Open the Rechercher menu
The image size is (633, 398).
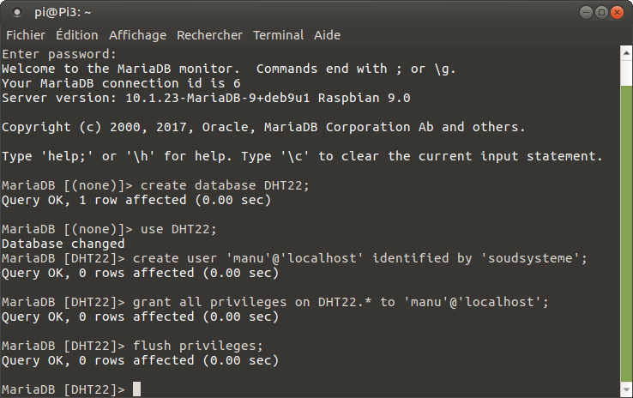pyautogui.click(x=211, y=35)
